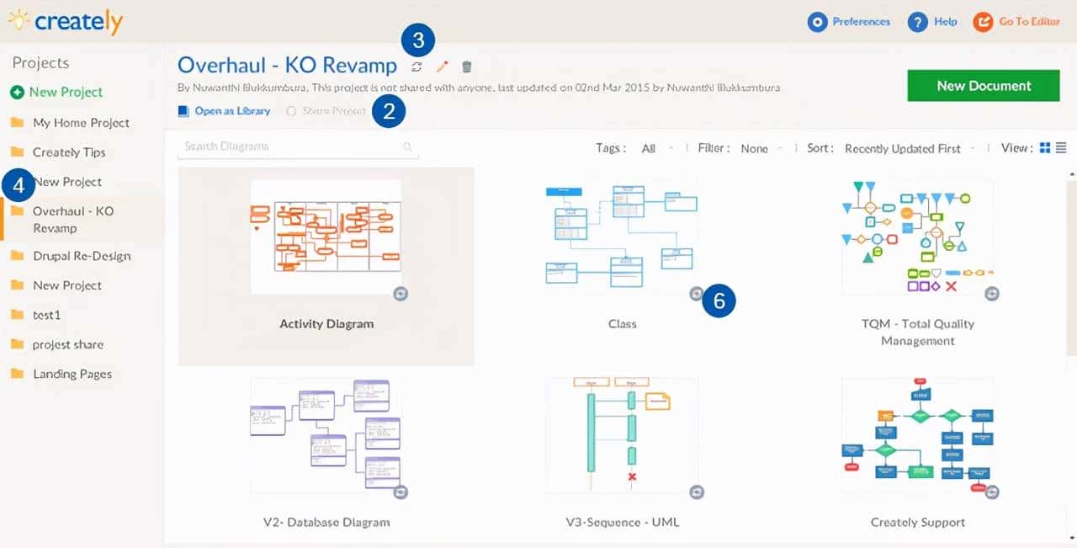Click the orange pencil edit project icon
Viewport: 1077px width, 548px height.
(443, 67)
